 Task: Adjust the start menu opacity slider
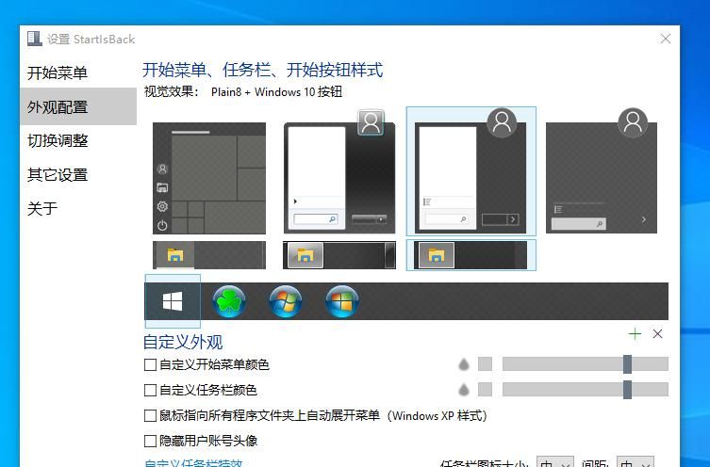(x=586, y=364)
